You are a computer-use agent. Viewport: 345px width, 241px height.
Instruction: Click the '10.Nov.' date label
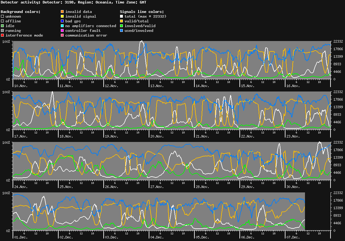click(20, 85)
